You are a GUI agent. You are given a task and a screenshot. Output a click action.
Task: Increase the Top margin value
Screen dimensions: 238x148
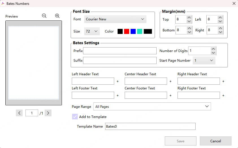(x=189, y=18)
